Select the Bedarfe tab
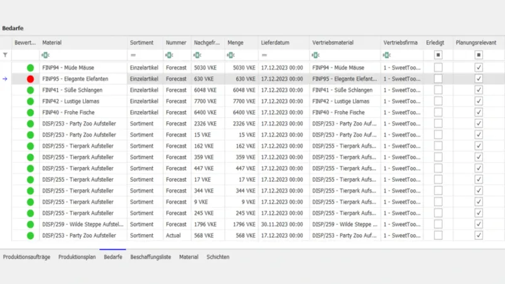Screen dimensions: 505x284 [x=113, y=257]
